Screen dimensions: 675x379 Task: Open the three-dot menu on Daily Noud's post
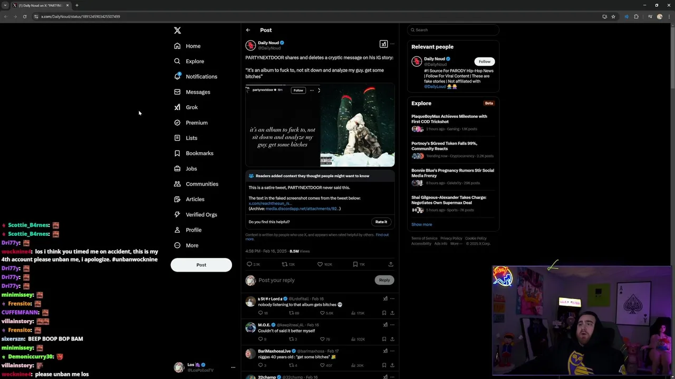coord(392,44)
